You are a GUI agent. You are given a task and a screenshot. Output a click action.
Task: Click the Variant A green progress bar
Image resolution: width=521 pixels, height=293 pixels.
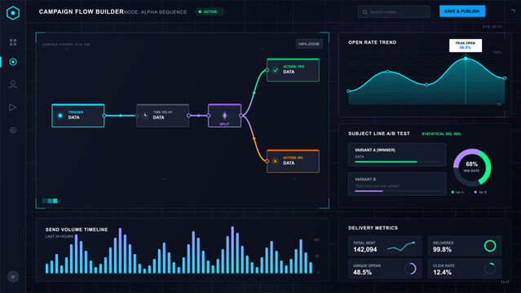click(386, 162)
